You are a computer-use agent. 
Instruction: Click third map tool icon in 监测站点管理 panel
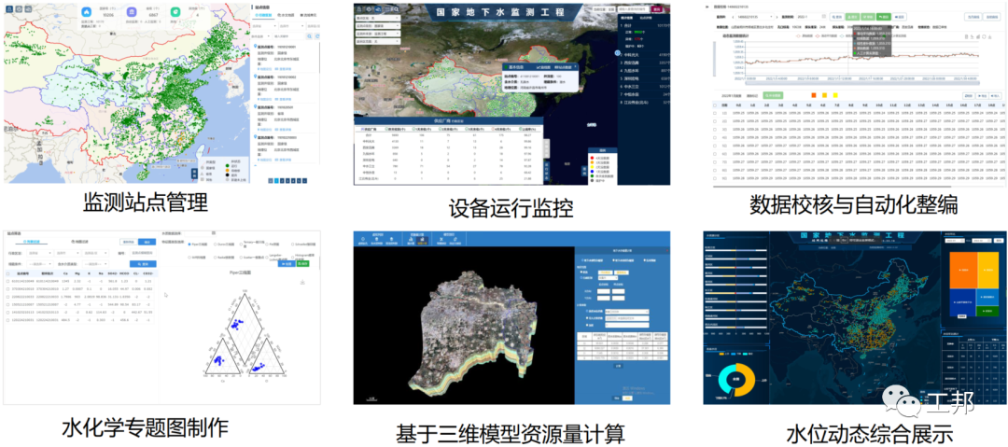pyautogui.click(x=28, y=9)
